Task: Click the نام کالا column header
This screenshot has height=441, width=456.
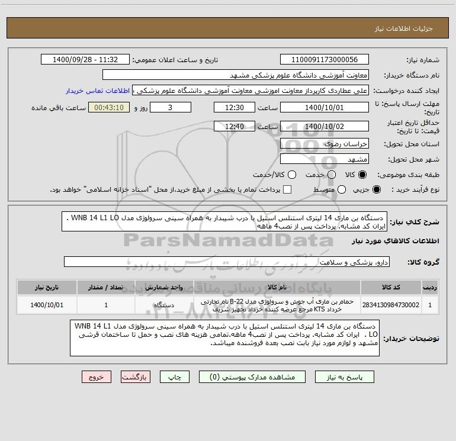Action: (277, 287)
